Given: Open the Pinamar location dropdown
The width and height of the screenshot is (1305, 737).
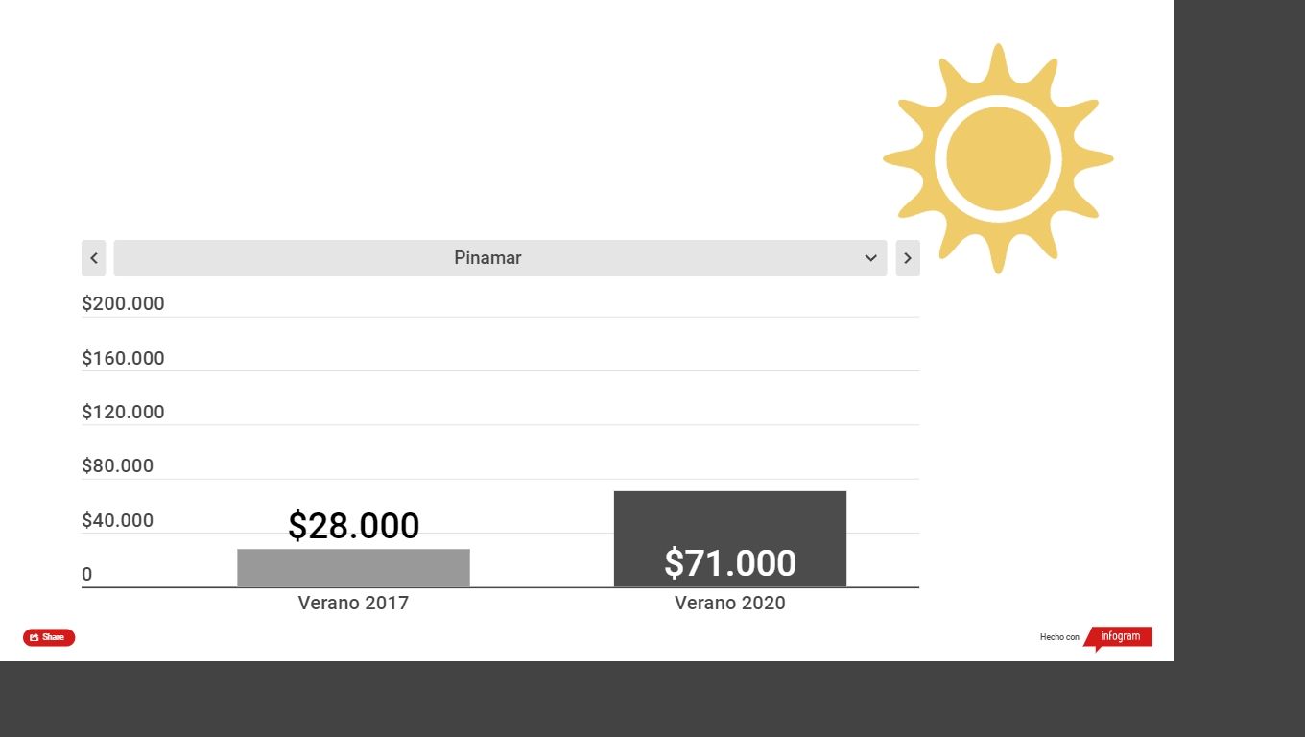Looking at the screenshot, I should [487, 258].
